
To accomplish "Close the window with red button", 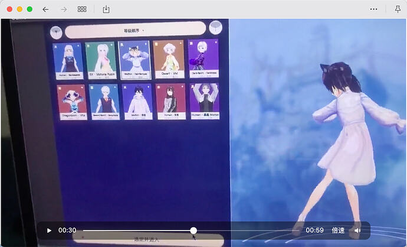I will pyautogui.click(x=9, y=9).
